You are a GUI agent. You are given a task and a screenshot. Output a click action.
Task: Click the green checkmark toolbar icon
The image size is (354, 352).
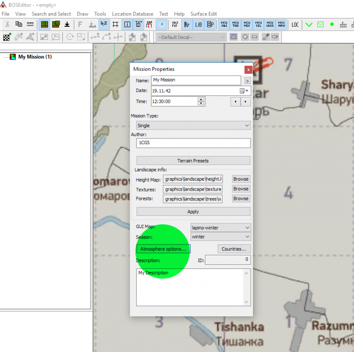(x=309, y=24)
